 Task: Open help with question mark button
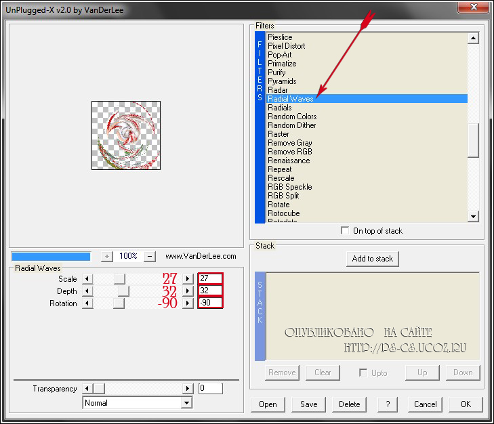click(388, 404)
